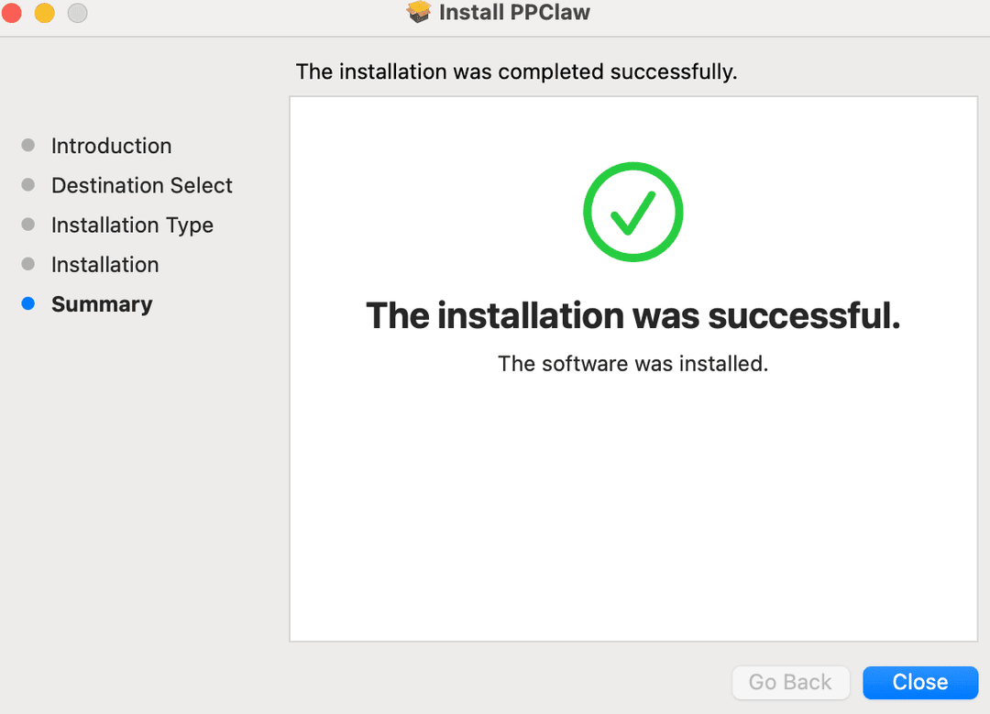Click the Go Back button

(790, 682)
